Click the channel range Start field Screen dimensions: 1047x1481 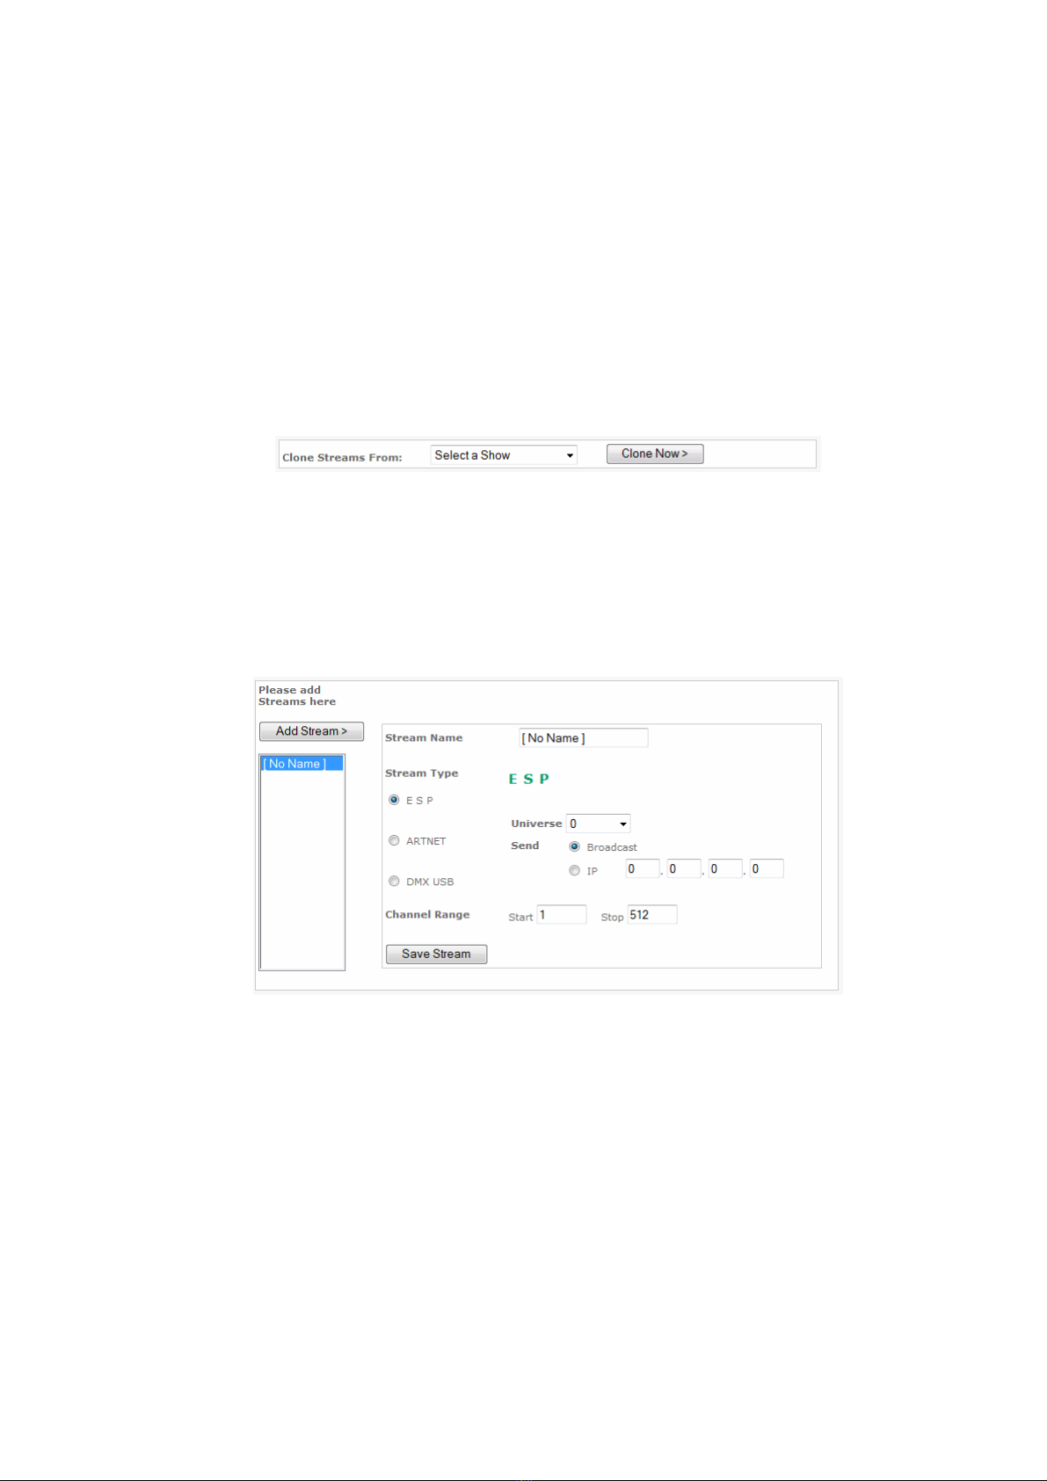pyautogui.click(x=562, y=915)
